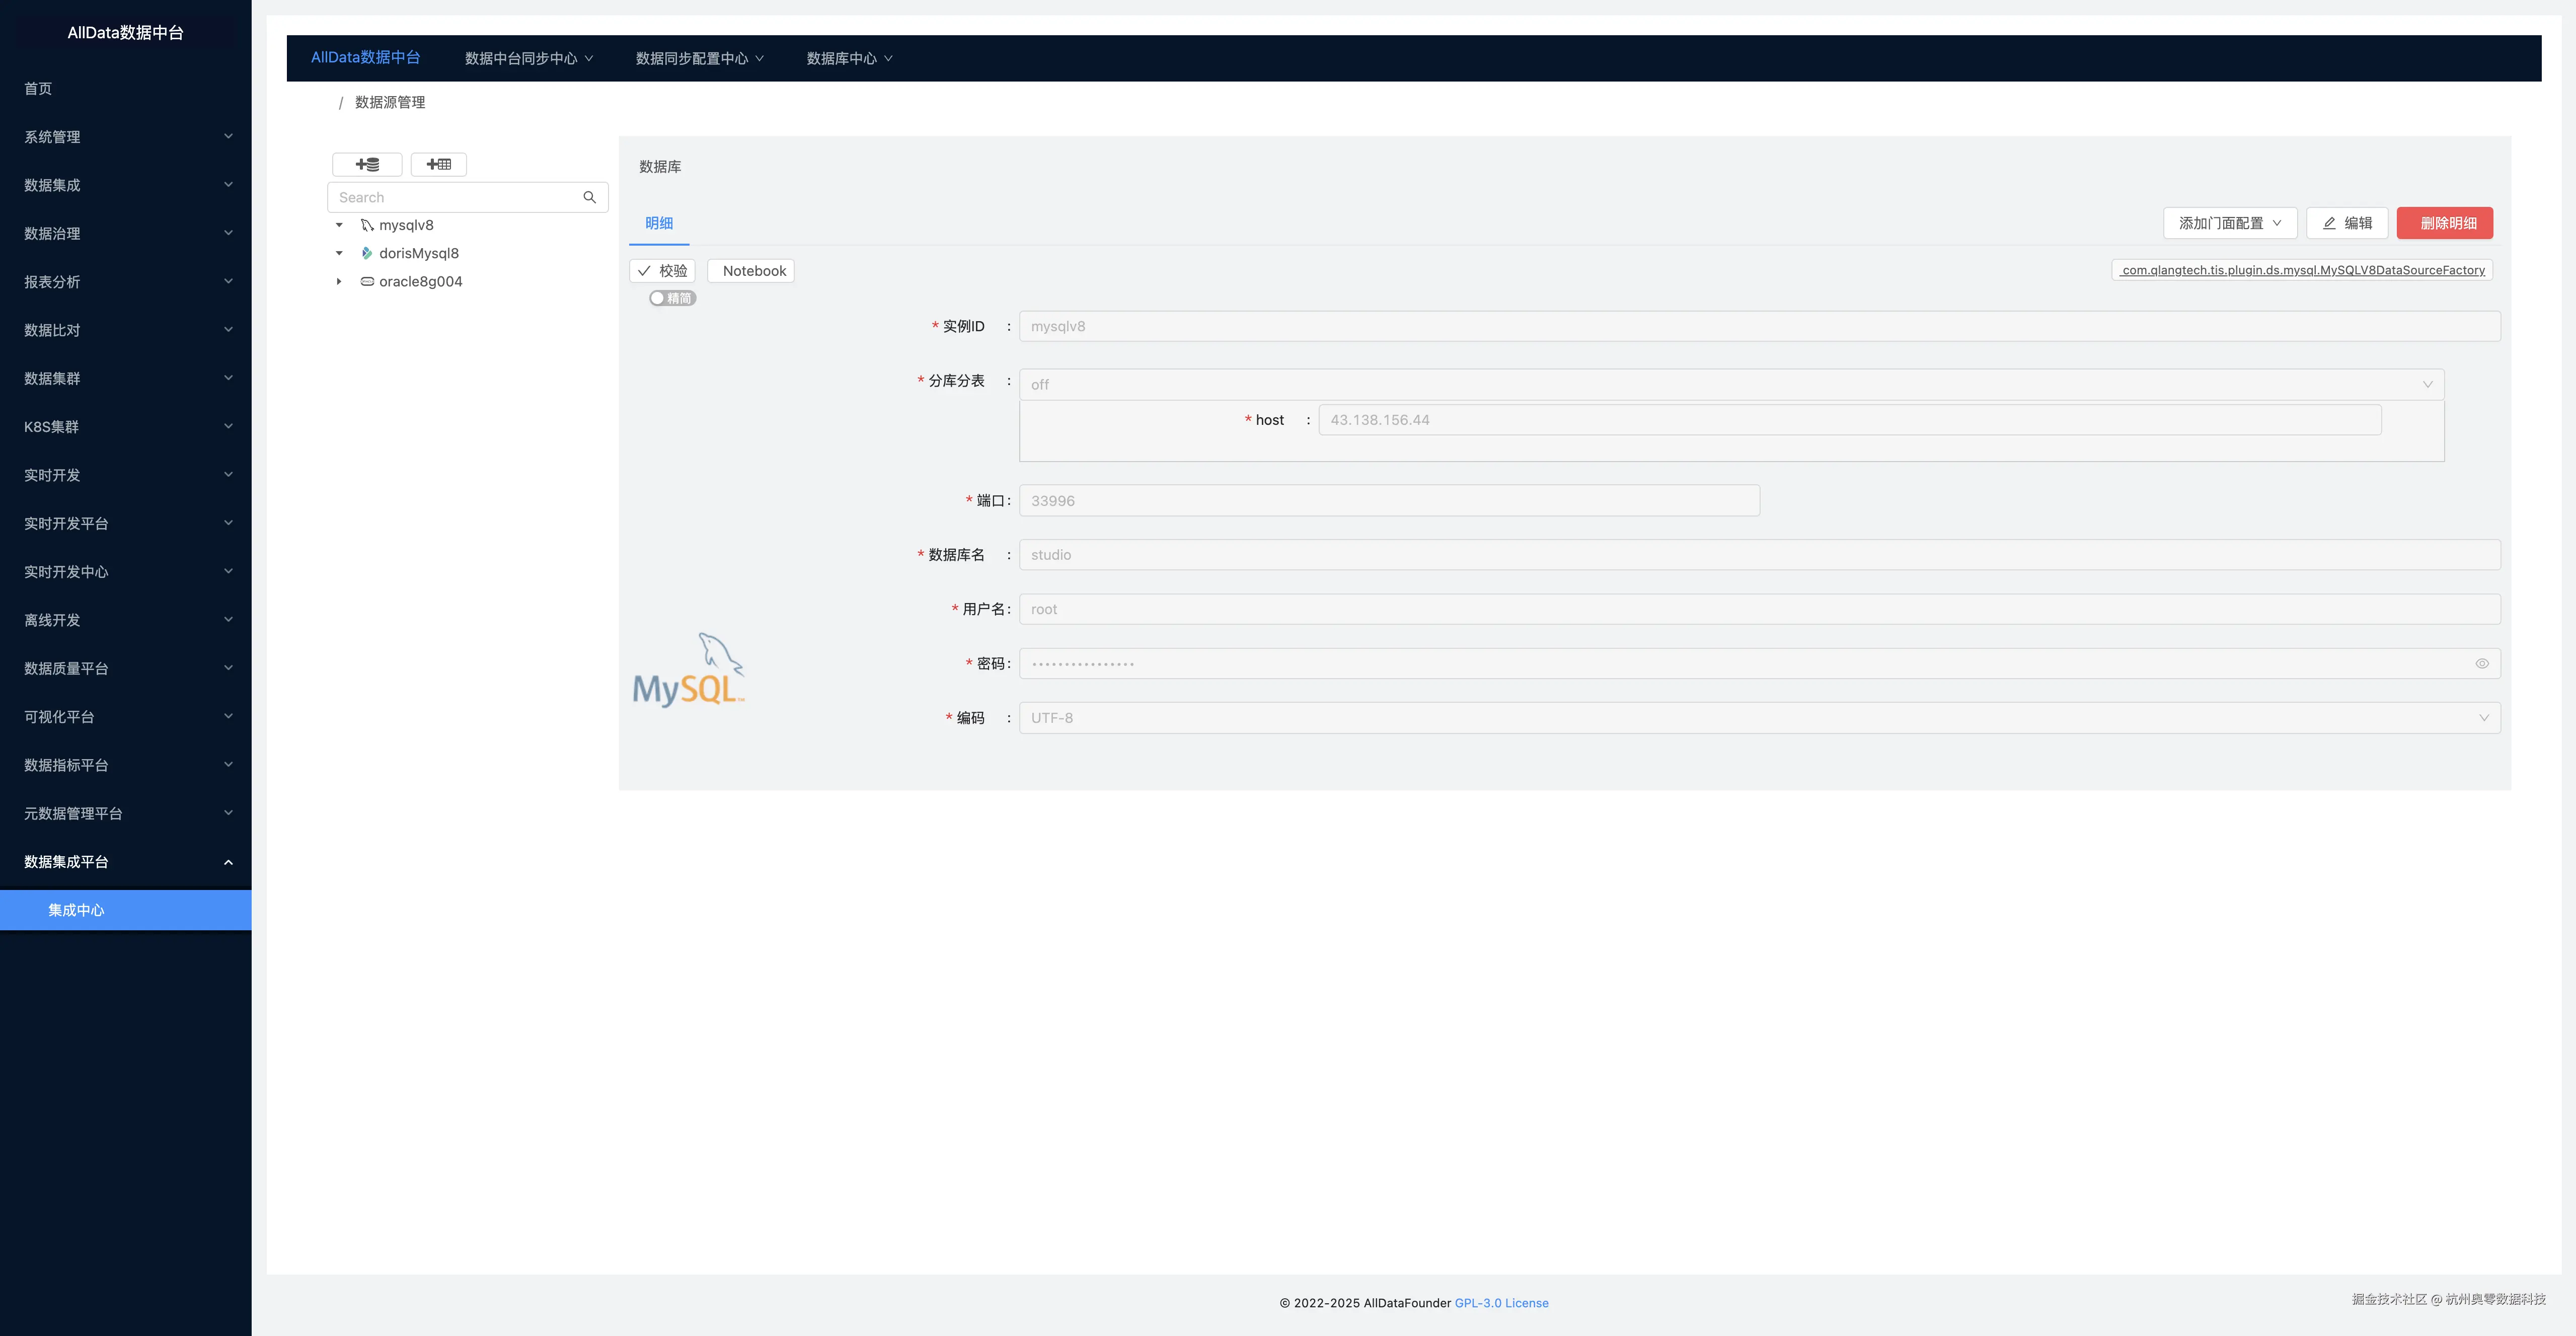Image resolution: width=2576 pixels, height=1336 pixels.
Task: Click the add table icon button
Action: coord(438,164)
